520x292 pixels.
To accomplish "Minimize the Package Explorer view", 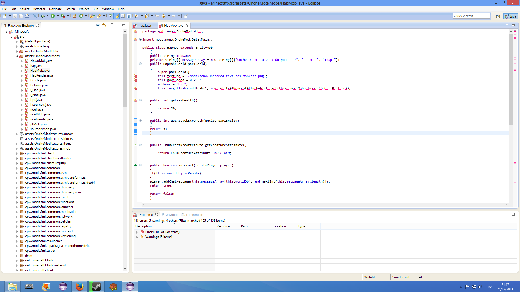I will [118, 25].
